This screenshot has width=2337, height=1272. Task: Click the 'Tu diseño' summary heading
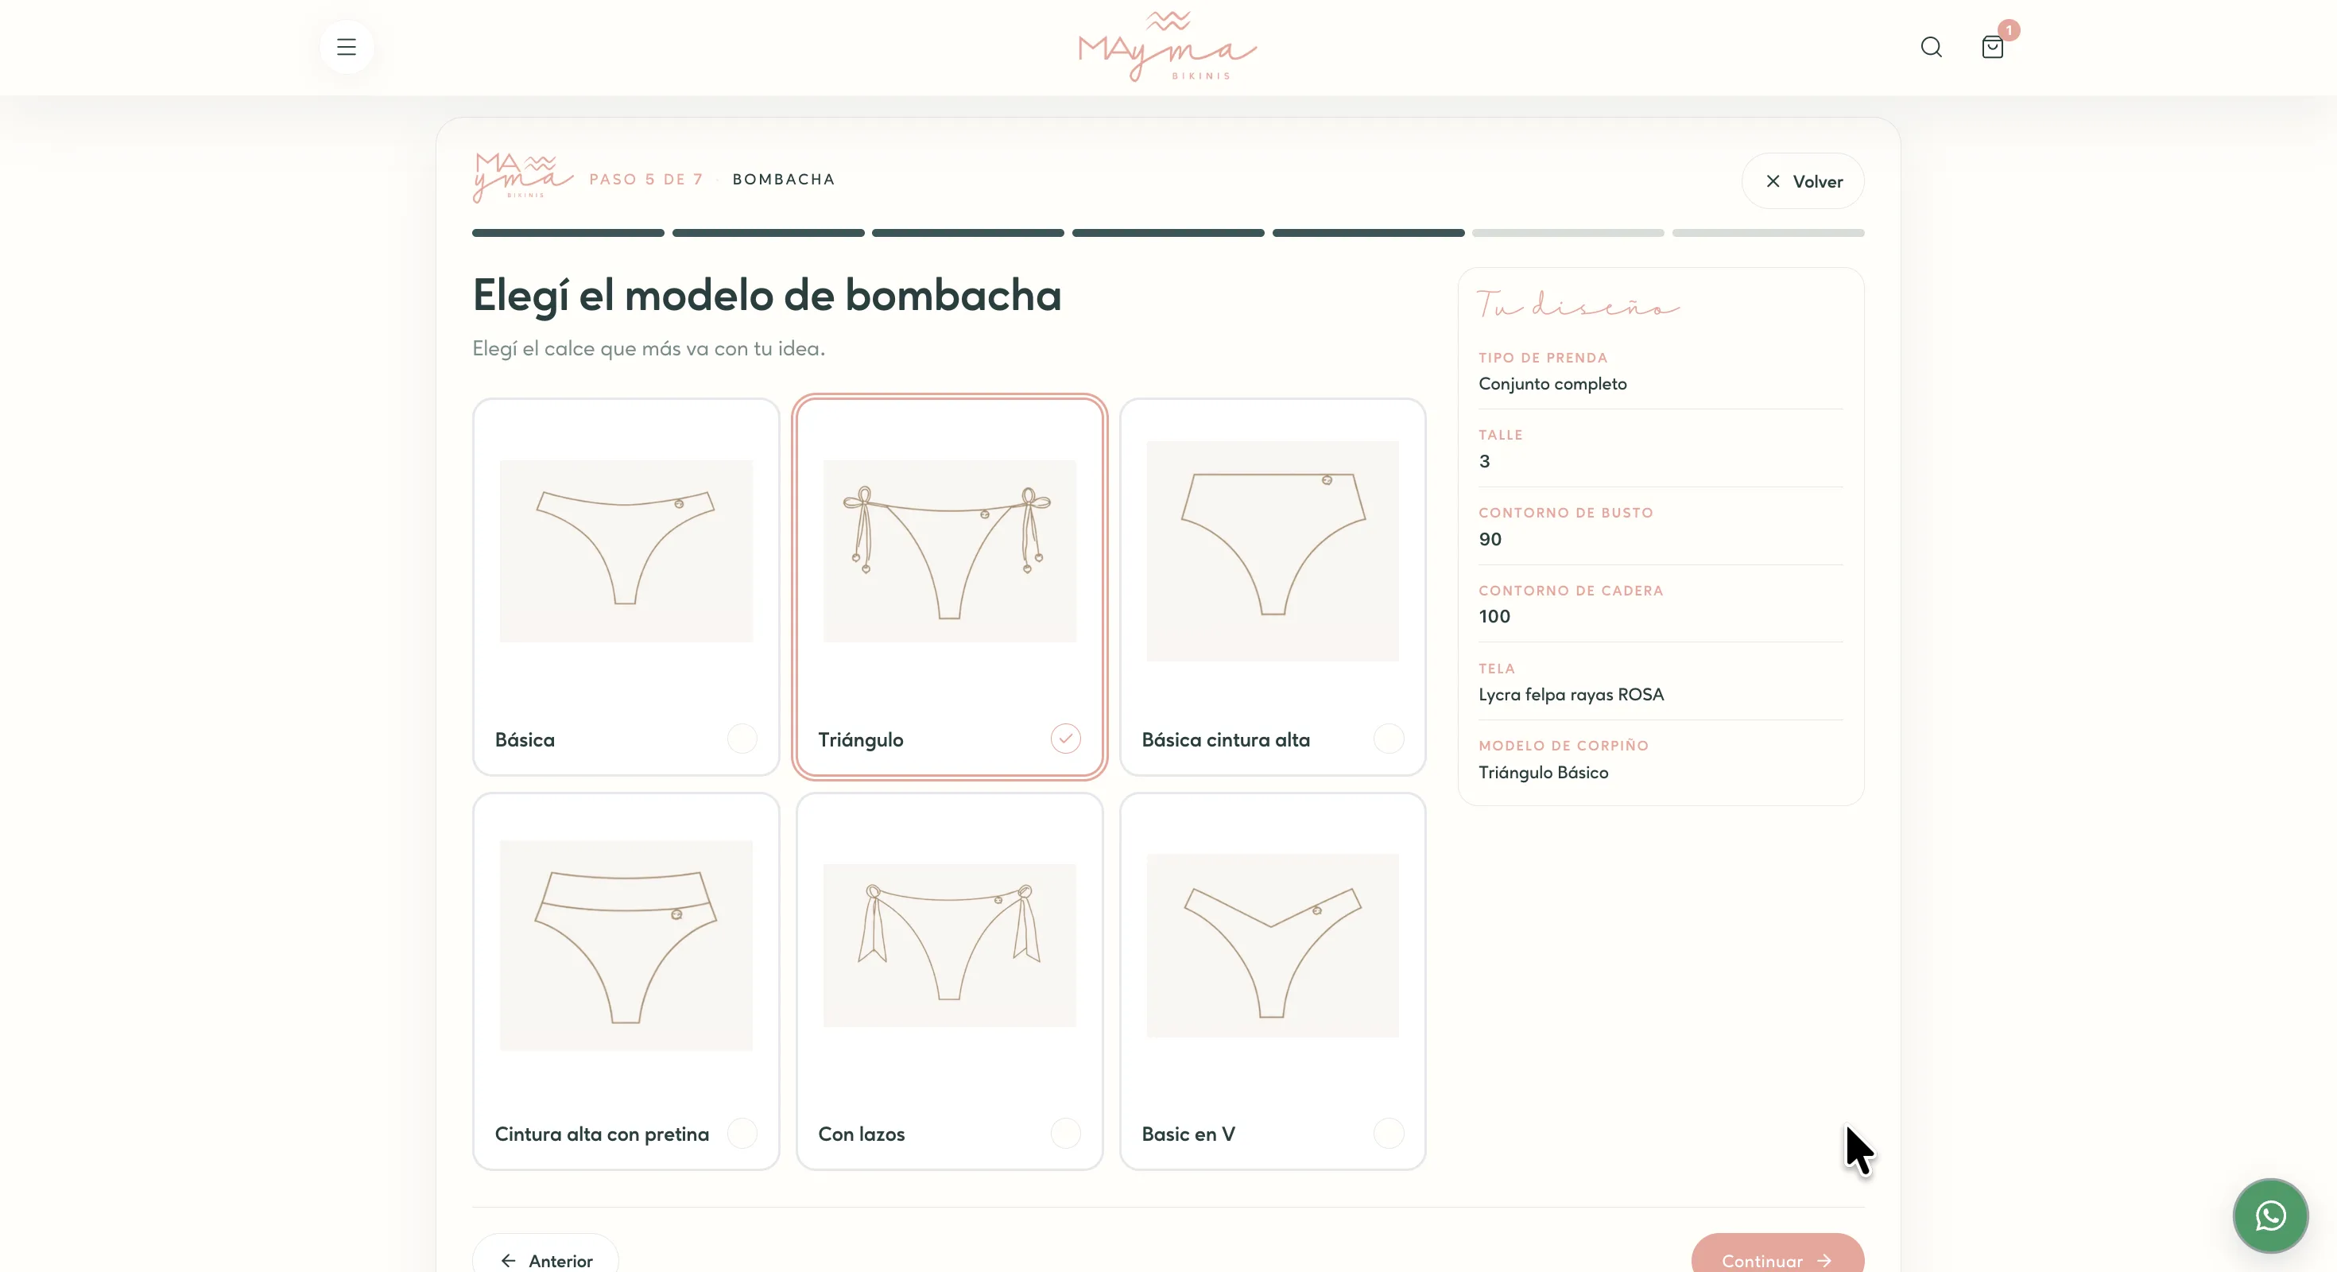(x=1578, y=304)
